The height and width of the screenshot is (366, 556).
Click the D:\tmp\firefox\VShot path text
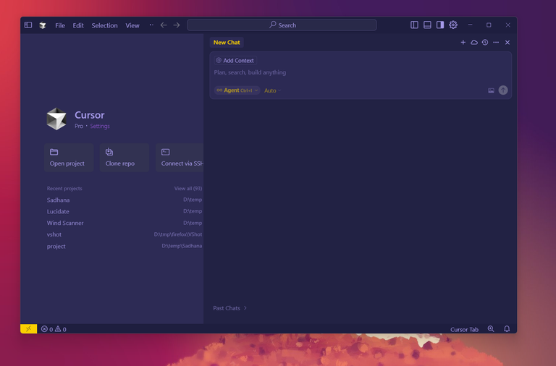click(x=178, y=234)
